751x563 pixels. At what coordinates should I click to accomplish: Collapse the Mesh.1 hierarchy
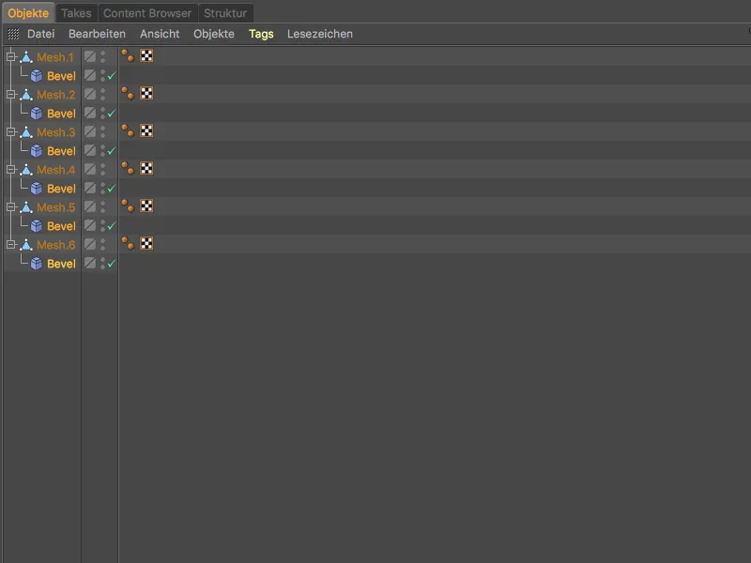[x=11, y=57]
